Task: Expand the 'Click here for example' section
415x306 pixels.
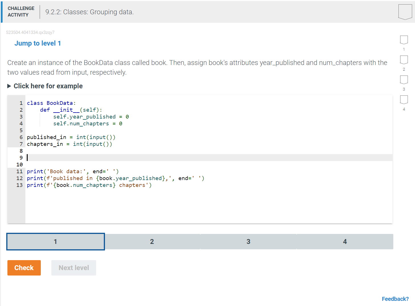Action: pos(48,86)
